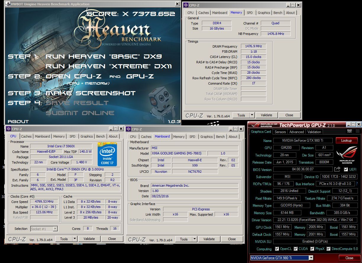Click Close in CPU-Z Mainboard window
This screenshot has width=362, height=263.
[232, 239]
